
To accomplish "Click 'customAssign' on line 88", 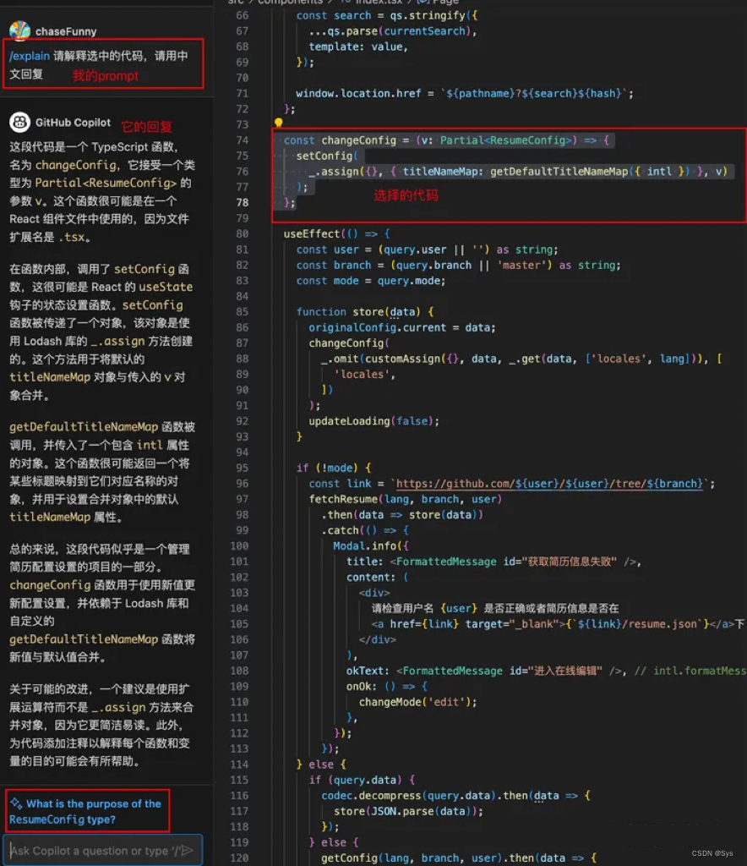I will click(403, 359).
